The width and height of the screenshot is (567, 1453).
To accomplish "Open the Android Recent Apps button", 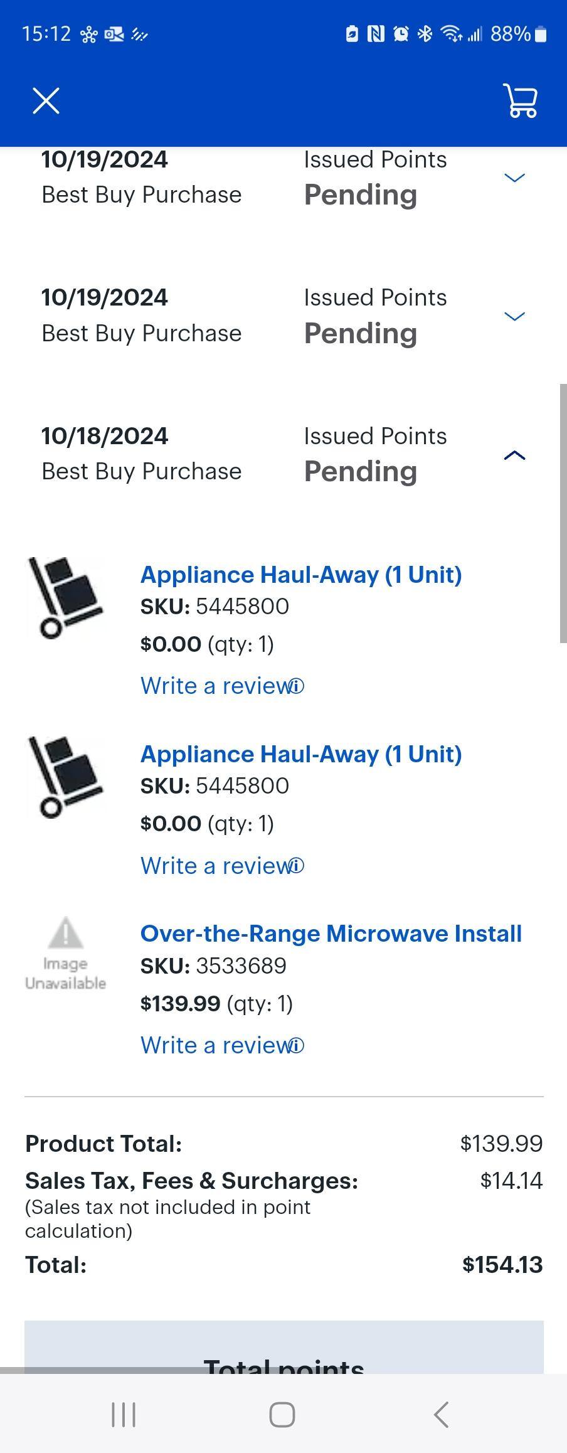I will pyautogui.click(x=124, y=1415).
